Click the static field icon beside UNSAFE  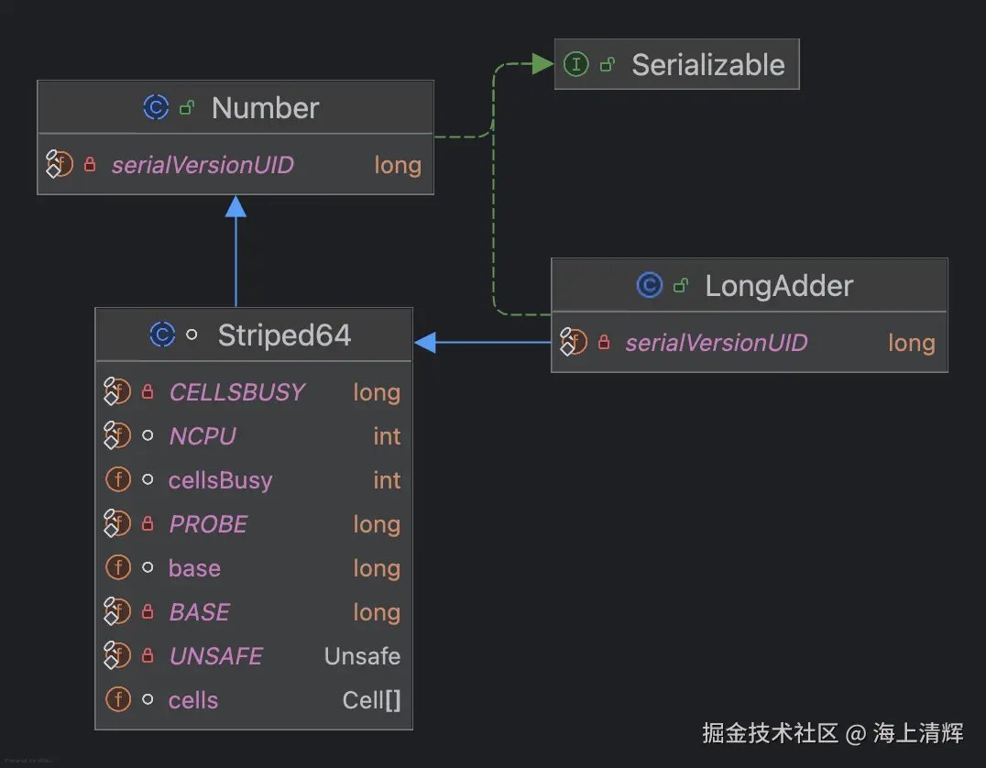point(118,655)
